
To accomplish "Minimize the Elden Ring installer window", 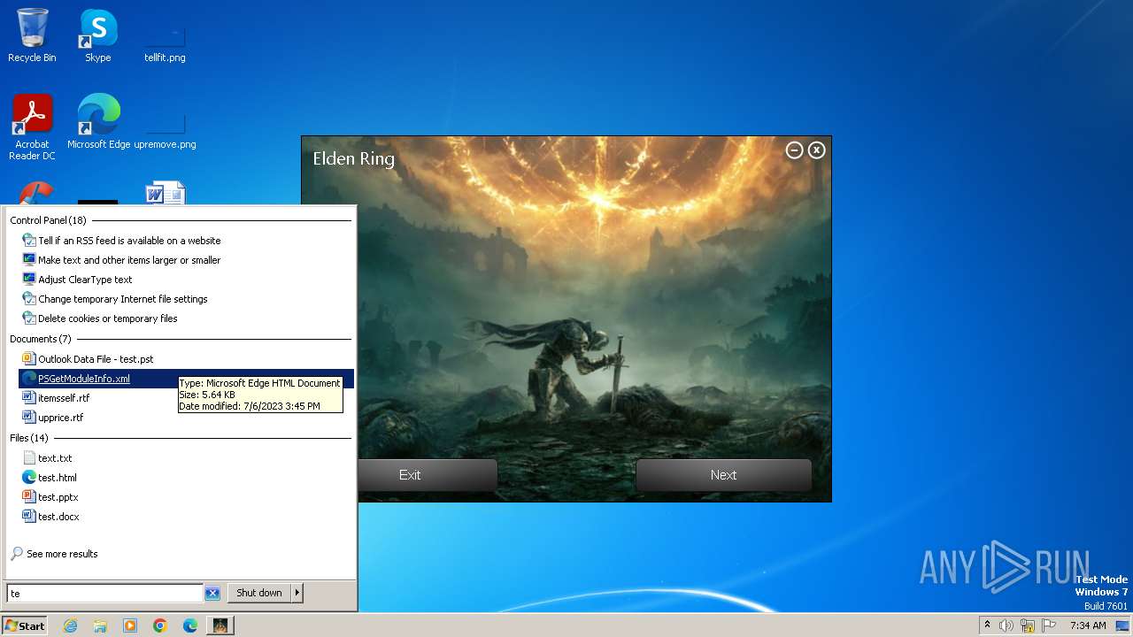I will 794,150.
